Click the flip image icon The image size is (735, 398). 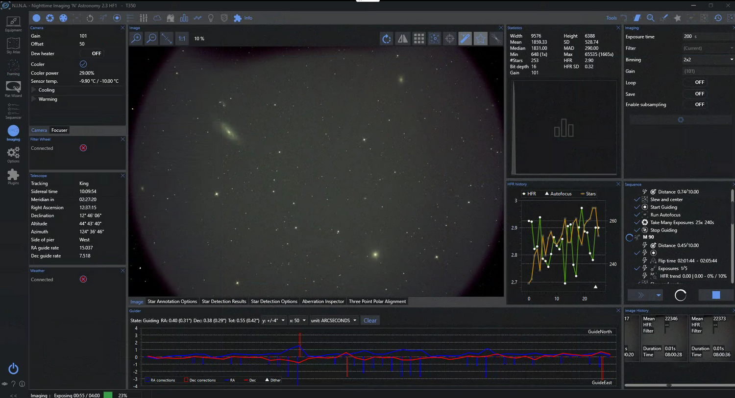tap(403, 39)
